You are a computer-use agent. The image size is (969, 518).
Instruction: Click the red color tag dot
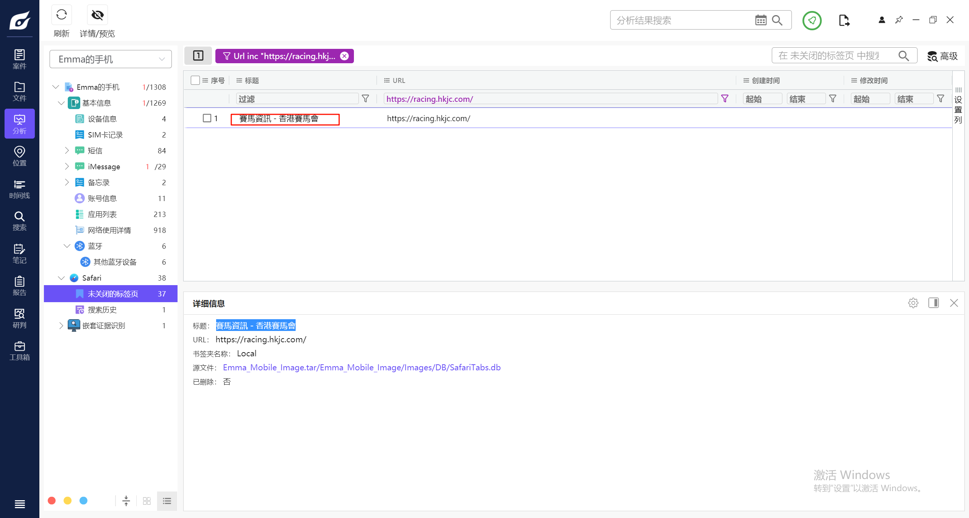[52, 501]
